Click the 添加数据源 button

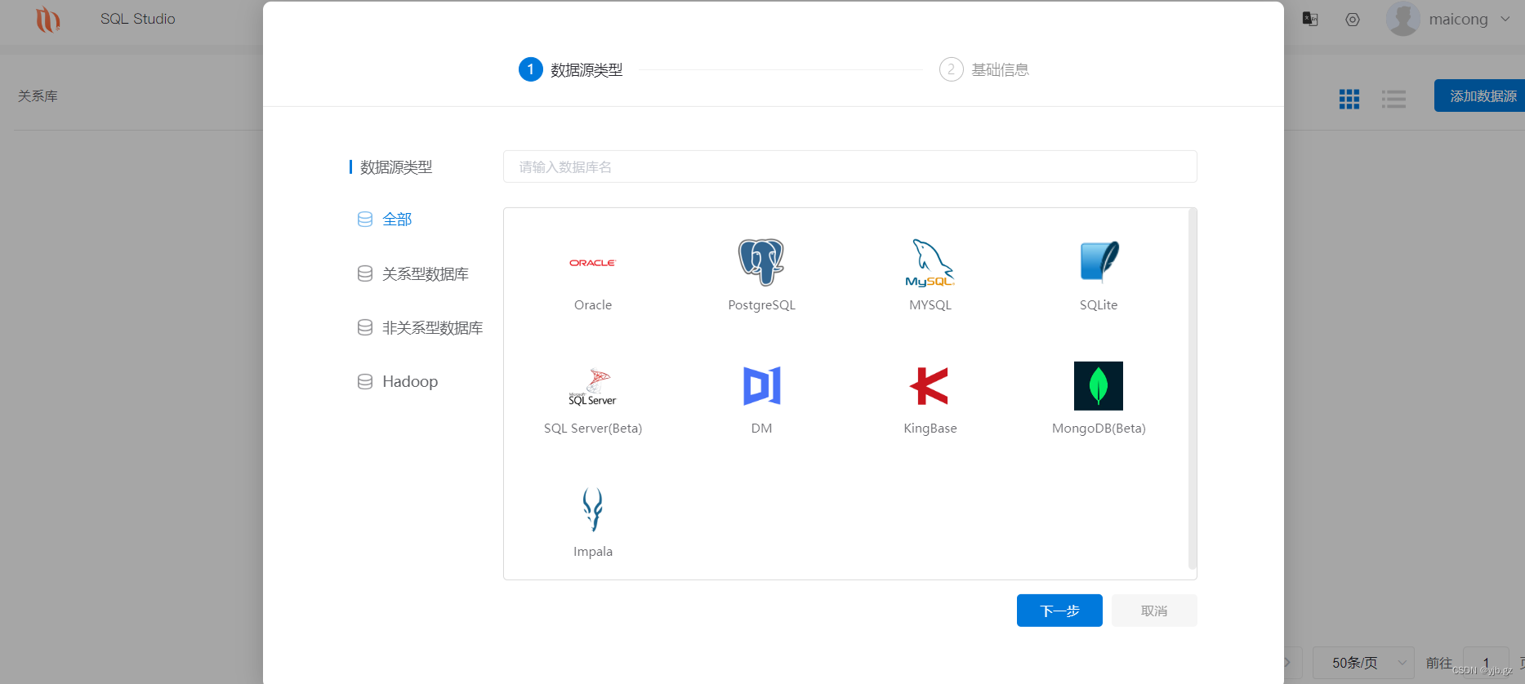pyautogui.click(x=1479, y=96)
